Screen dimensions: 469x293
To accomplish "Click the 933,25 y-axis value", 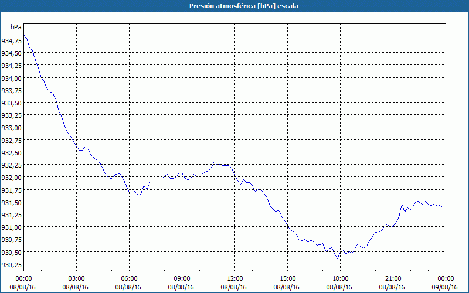I will tap(12, 115).
